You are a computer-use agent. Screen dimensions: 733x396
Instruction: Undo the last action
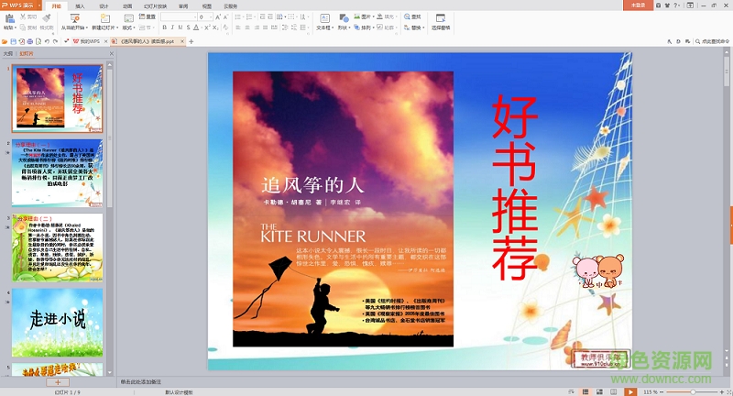pos(47,41)
